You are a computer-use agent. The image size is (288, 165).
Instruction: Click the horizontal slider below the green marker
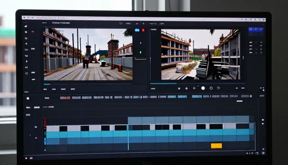[140, 59]
